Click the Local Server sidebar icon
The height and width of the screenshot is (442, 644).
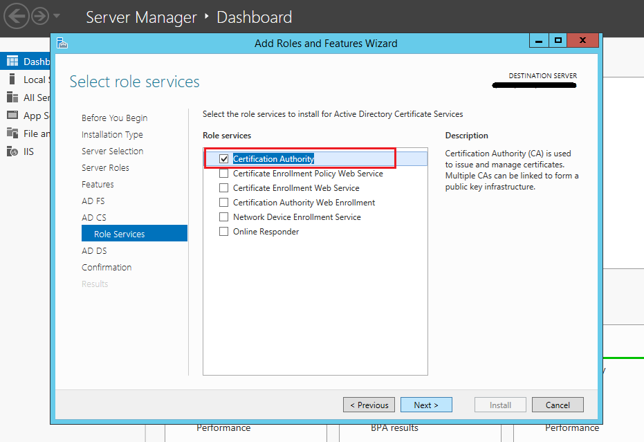12,80
